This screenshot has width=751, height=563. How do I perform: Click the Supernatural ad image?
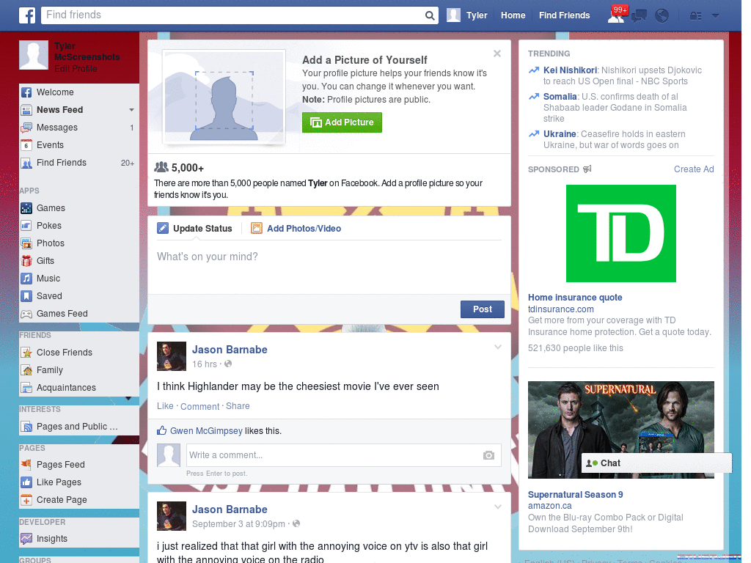[620, 430]
